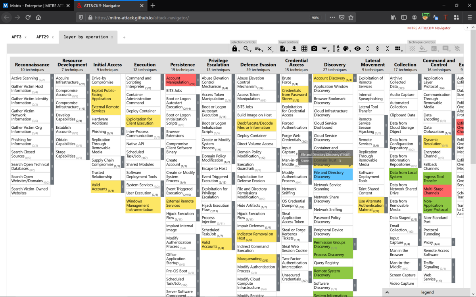Expand Acquire Infrastructure sub-techniques handle

pyautogui.click(x=88, y=80)
